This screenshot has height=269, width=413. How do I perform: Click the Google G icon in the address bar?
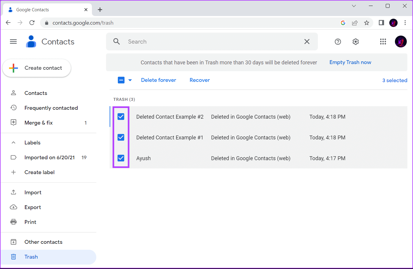343,23
